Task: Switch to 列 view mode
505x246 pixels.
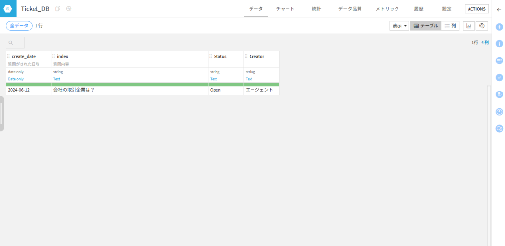Action: tap(450, 26)
